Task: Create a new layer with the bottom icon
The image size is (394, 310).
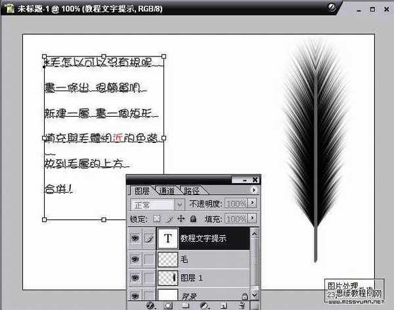Action: point(223,305)
